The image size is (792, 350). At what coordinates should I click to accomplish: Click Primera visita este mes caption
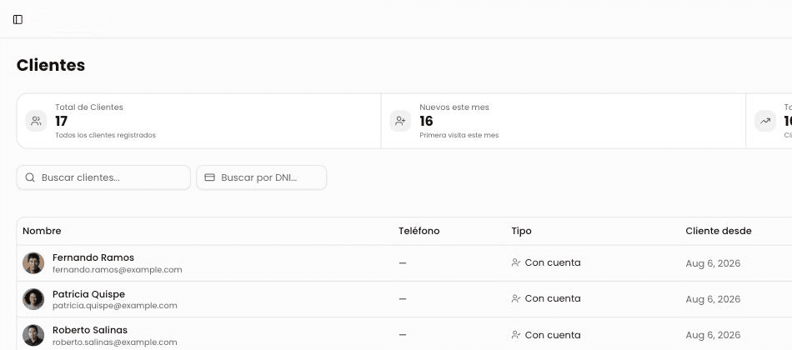459,135
